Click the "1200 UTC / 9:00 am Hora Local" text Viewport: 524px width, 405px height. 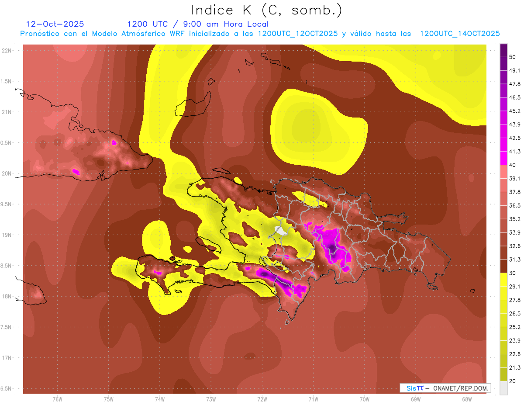[198, 24]
